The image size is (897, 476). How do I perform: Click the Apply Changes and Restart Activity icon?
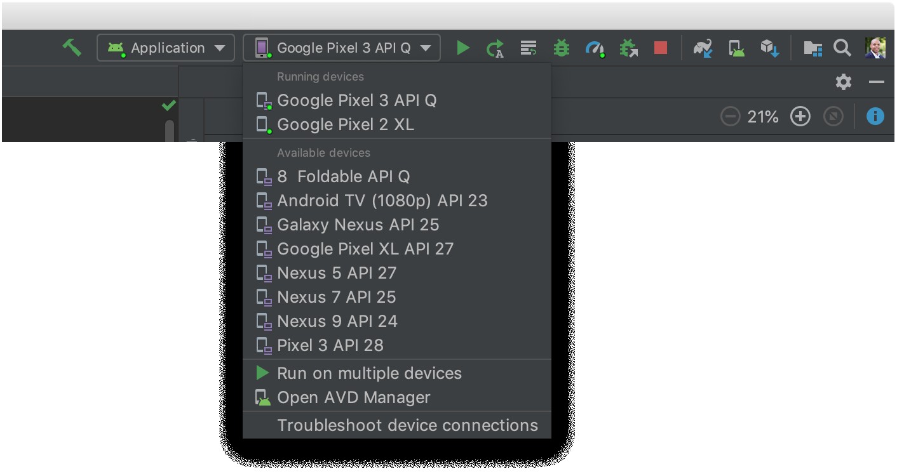(495, 48)
